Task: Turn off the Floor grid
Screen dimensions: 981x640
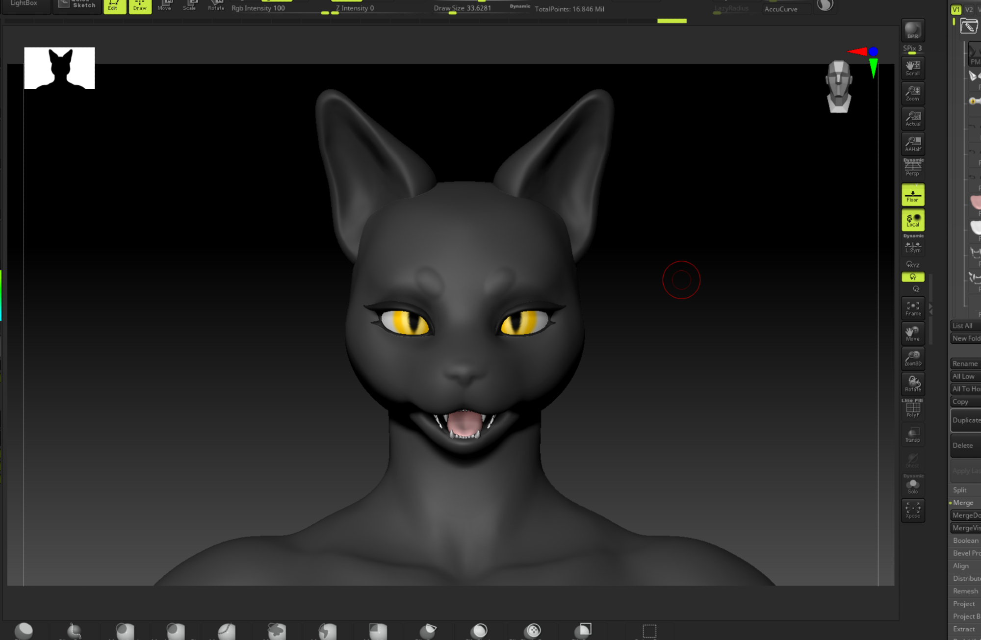Action: click(912, 195)
